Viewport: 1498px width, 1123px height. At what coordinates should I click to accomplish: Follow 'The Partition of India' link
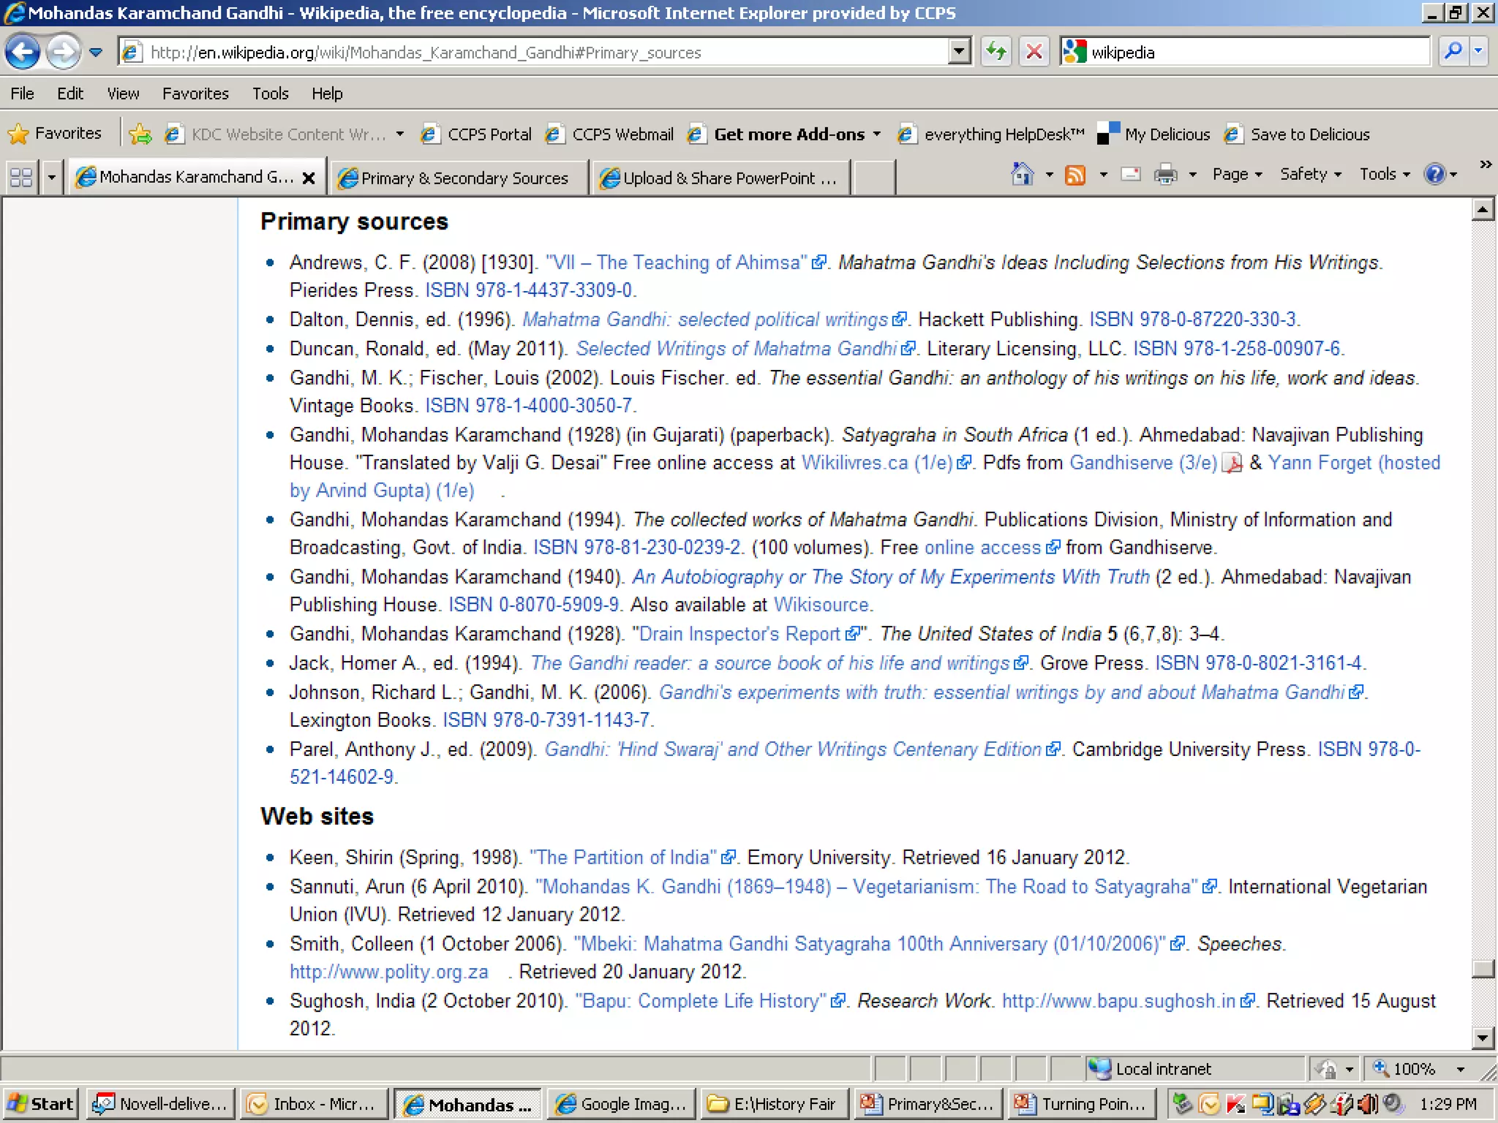pyautogui.click(x=622, y=857)
